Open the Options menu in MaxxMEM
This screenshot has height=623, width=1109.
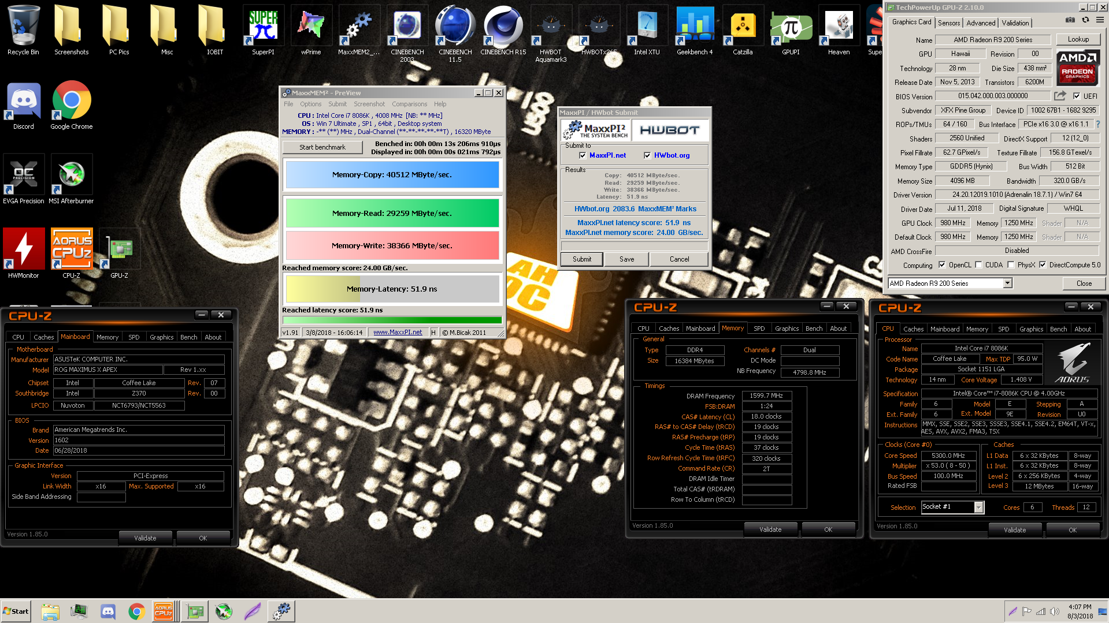click(x=310, y=104)
